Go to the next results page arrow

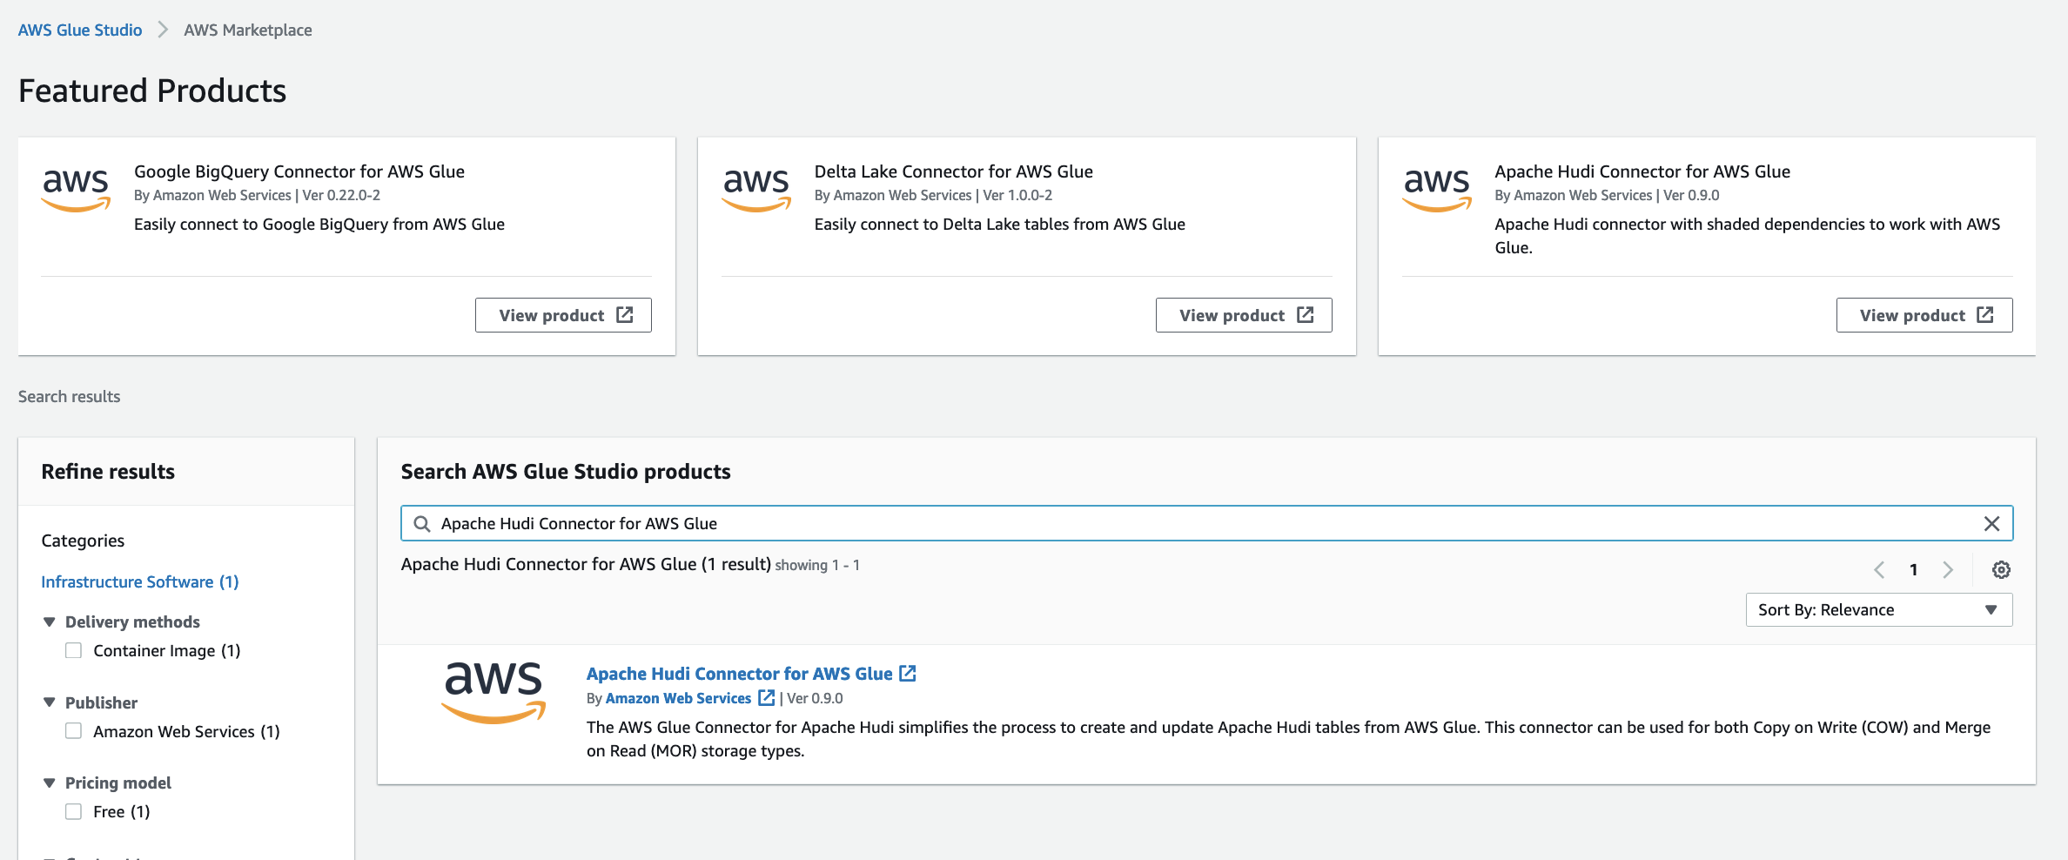[1948, 569]
